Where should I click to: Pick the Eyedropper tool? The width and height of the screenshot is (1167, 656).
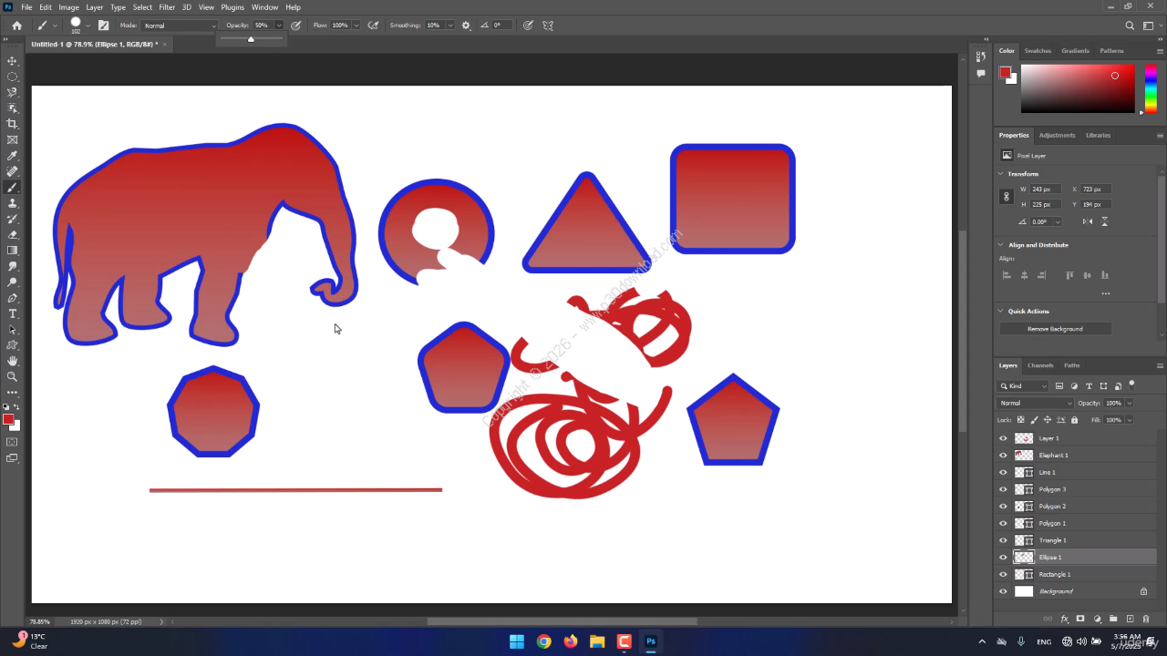12,156
